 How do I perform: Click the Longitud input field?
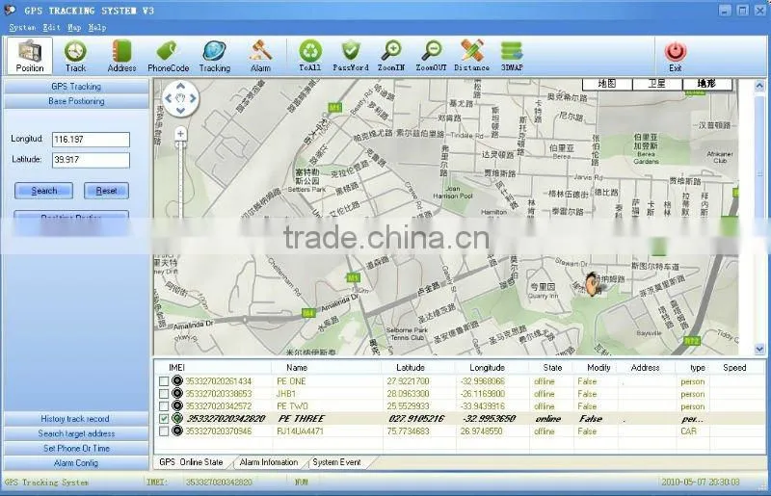pyautogui.click(x=91, y=140)
